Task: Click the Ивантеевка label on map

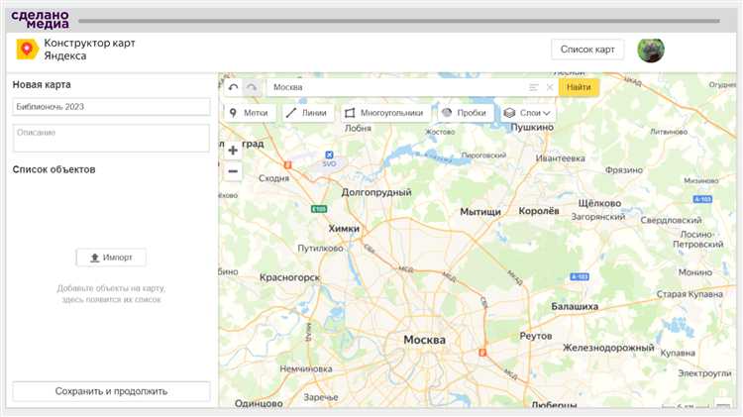Action: tap(560, 158)
